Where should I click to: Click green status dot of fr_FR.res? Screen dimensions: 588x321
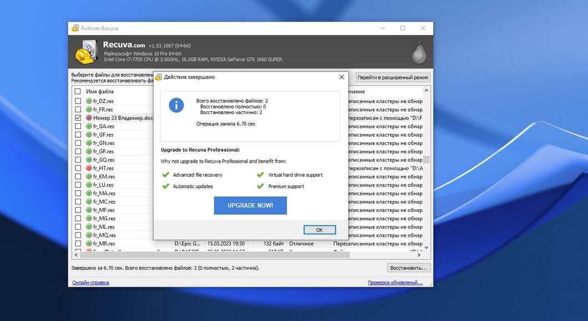click(89, 109)
